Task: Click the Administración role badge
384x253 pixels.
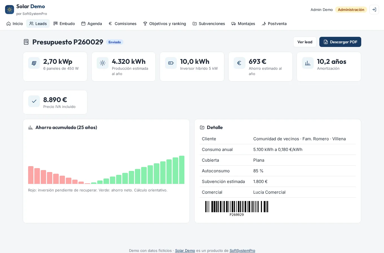Action: click(x=351, y=10)
